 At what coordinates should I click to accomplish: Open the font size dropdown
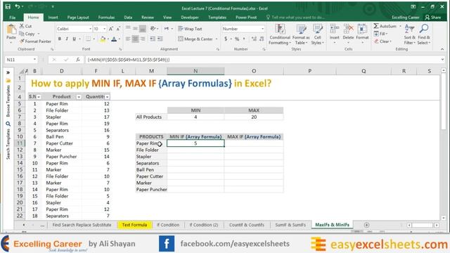(105, 29)
